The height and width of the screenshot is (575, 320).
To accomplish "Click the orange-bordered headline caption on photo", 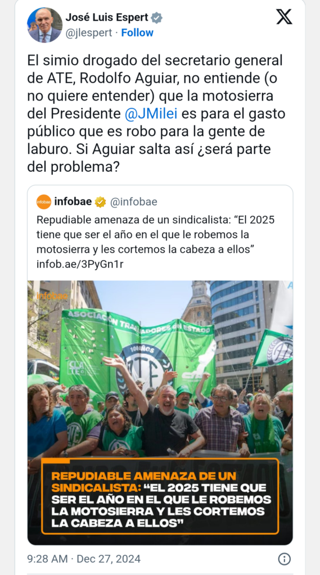I will 160,496.
